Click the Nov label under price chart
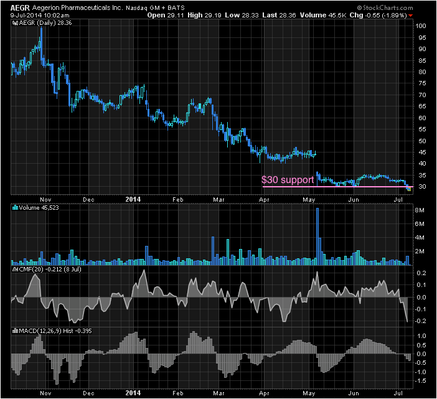The width and height of the screenshot is (437, 399). (x=45, y=200)
